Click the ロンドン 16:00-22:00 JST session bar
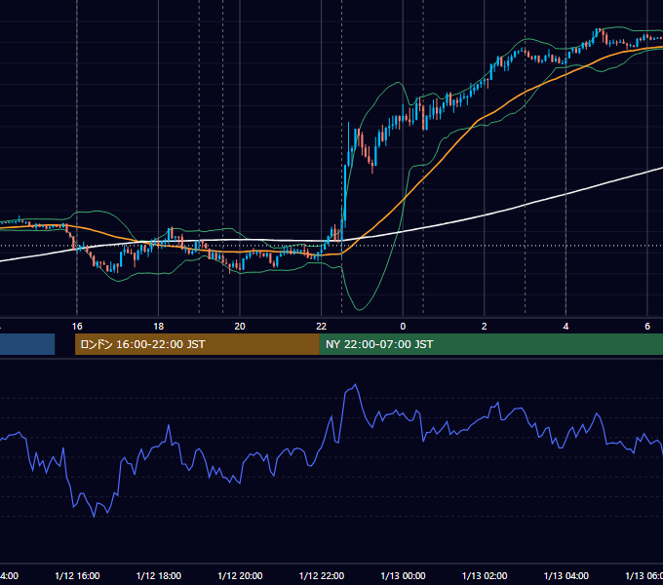Image resolution: width=663 pixels, height=585 pixels. point(197,344)
